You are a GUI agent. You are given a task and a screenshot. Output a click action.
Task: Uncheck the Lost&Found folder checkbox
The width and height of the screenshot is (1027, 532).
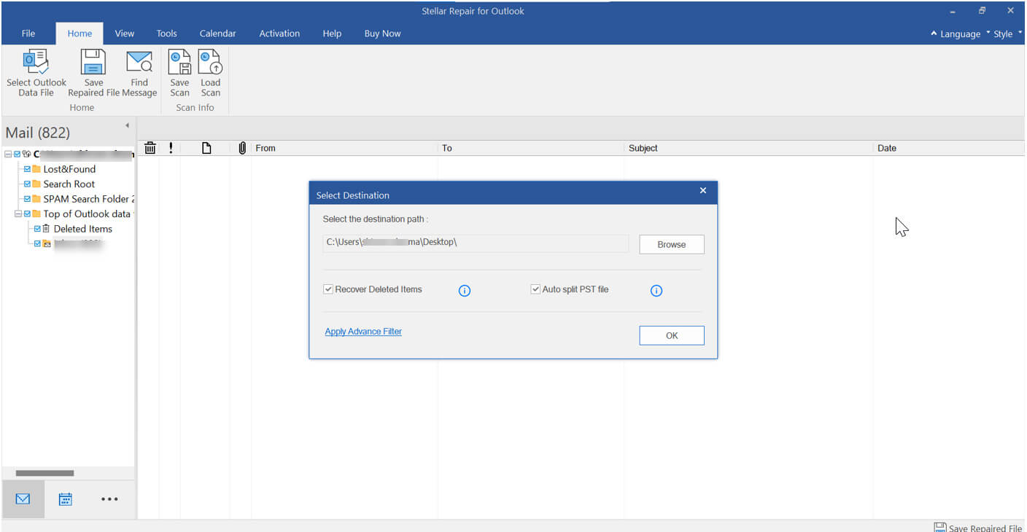(27, 169)
